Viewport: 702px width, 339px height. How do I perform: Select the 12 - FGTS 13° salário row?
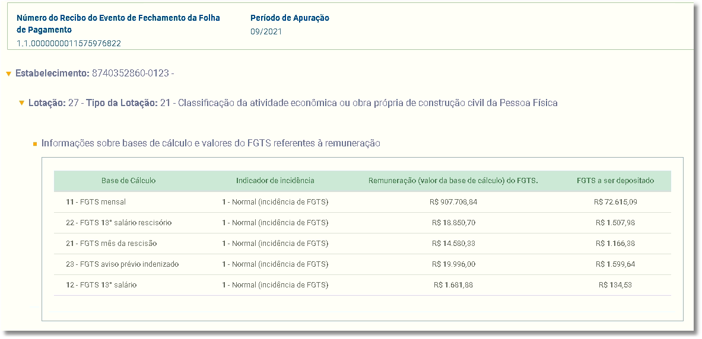[x=362, y=285]
